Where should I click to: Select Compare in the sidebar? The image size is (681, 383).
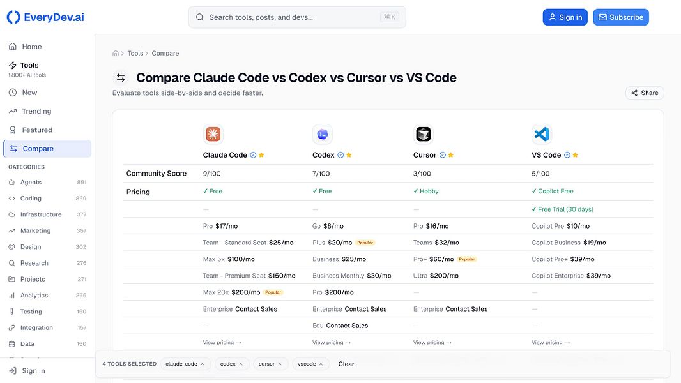[x=47, y=148]
